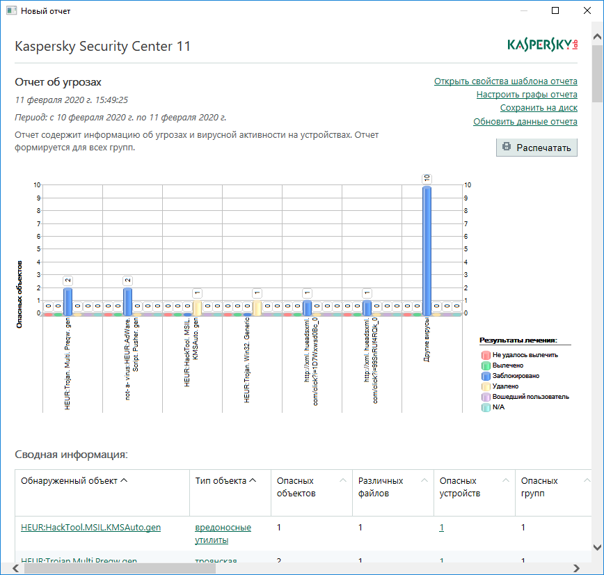
Task: Click 'Сводная информация:' section heading
Action: [71, 455]
